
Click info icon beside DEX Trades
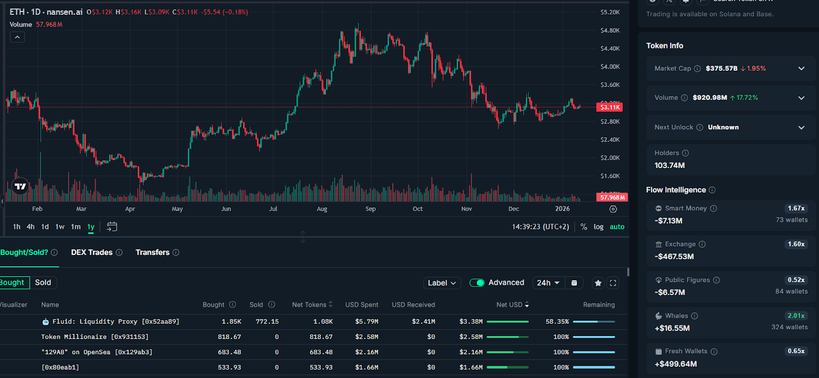pyautogui.click(x=119, y=253)
